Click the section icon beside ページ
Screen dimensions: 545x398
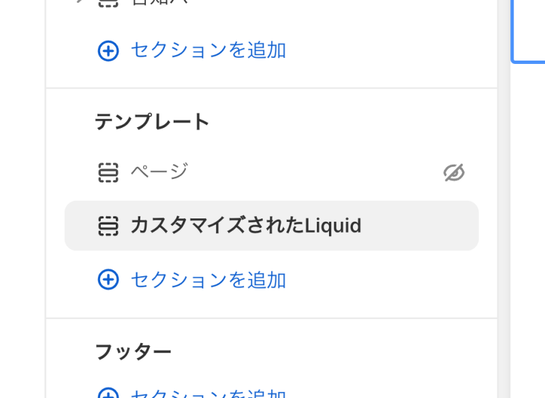point(108,172)
